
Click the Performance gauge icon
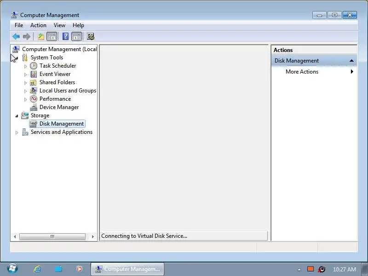click(34, 99)
